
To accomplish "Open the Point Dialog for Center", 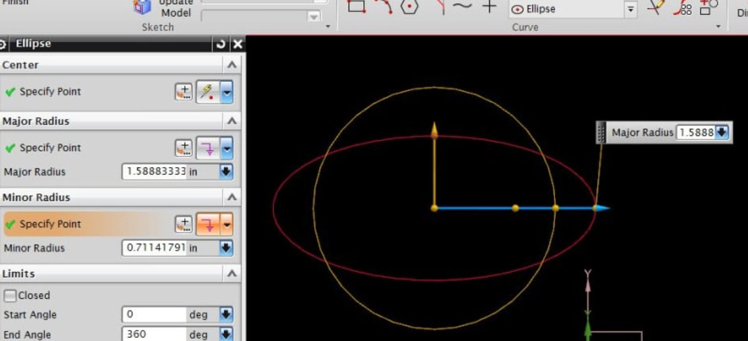I will point(184,91).
